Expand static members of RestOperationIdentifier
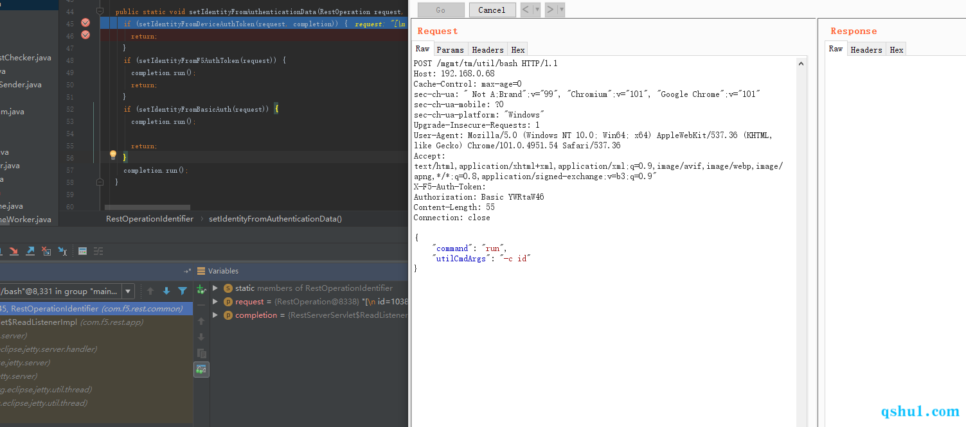This screenshot has width=966, height=427. (215, 288)
